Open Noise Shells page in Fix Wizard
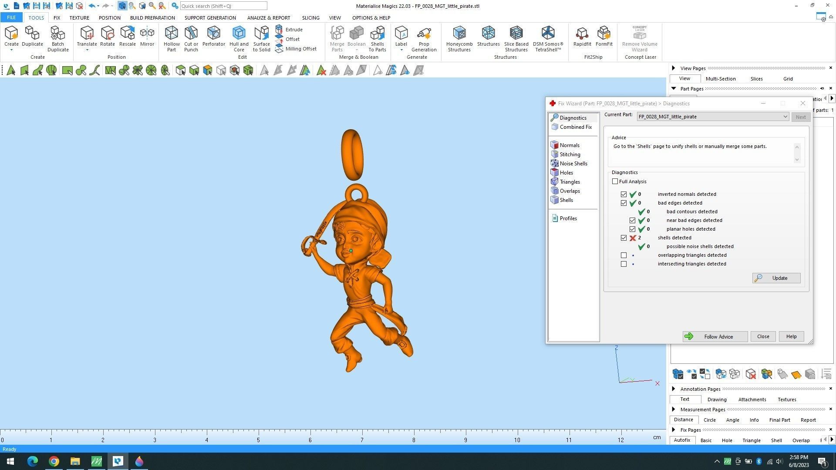Screen dimensions: 836x470 pyautogui.click(x=573, y=164)
